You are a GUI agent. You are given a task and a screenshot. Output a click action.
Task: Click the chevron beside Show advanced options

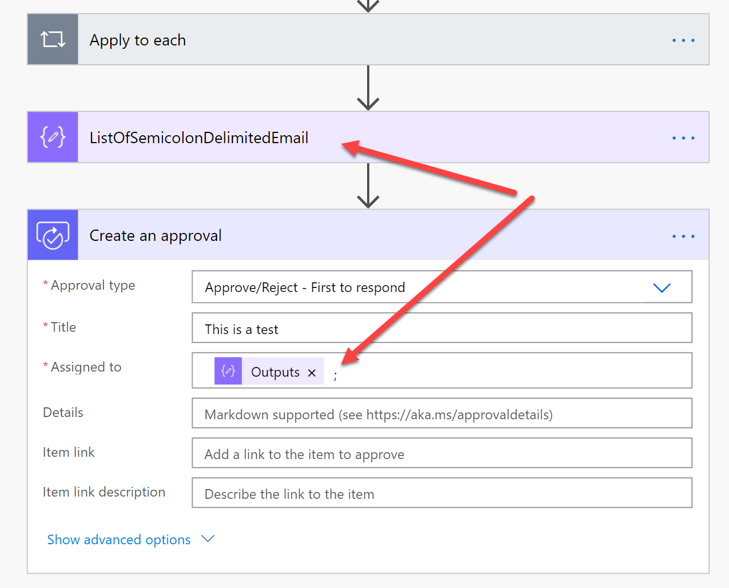208,539
